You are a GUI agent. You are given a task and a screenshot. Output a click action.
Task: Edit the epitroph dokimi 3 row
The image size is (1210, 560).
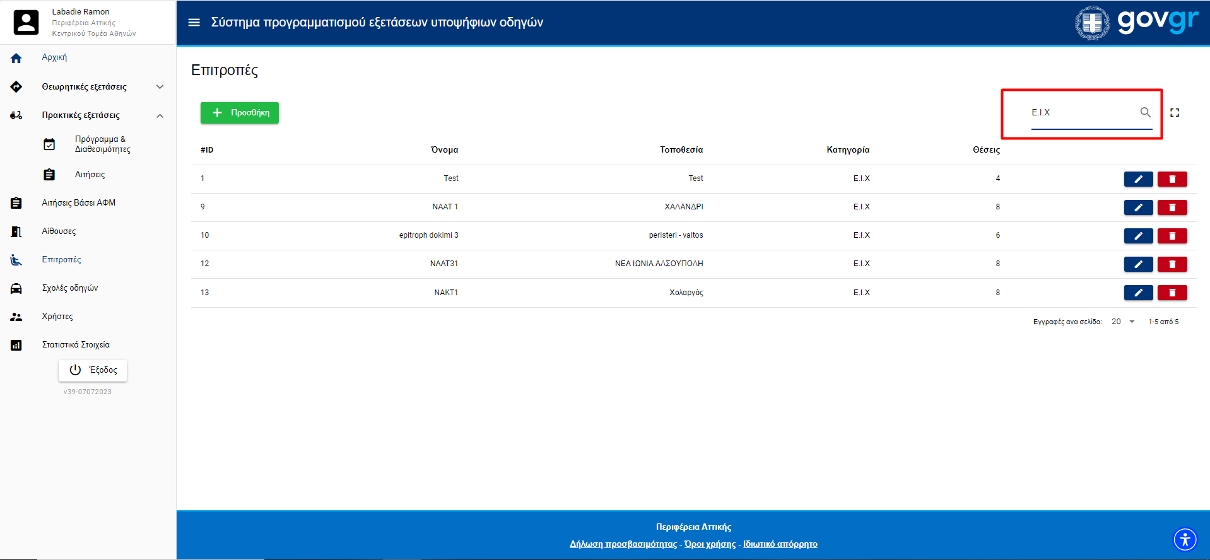pyautogui.click(x=1138, y=236)
